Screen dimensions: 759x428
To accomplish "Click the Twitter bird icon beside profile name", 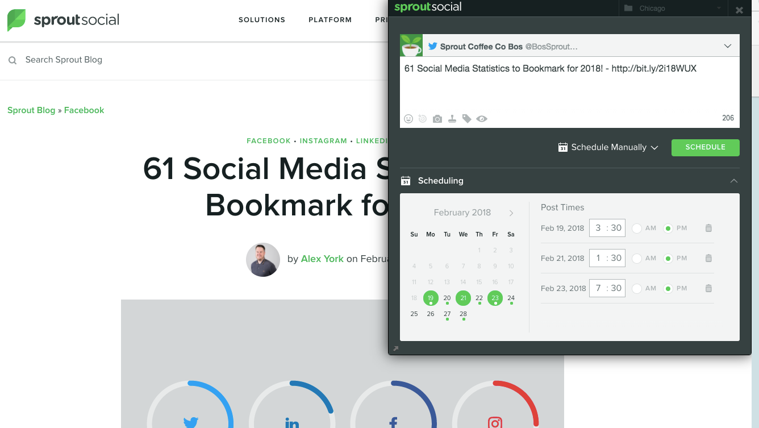I will 433,46.
